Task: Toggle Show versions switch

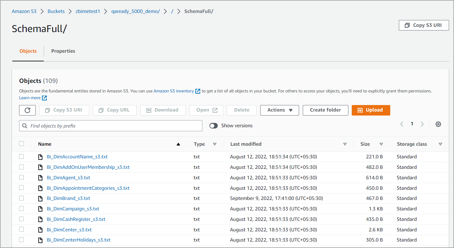Action: pos(213,126)
